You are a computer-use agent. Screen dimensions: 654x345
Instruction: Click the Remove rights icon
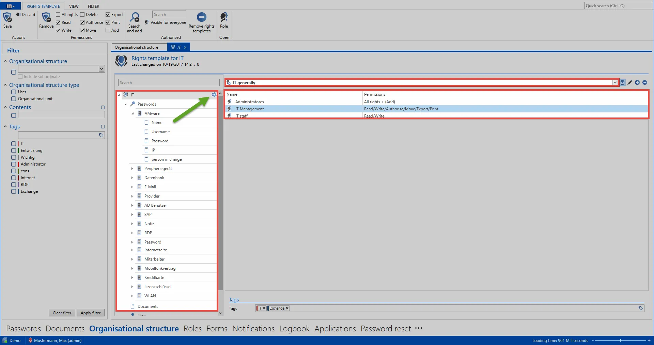click(46, 18)
